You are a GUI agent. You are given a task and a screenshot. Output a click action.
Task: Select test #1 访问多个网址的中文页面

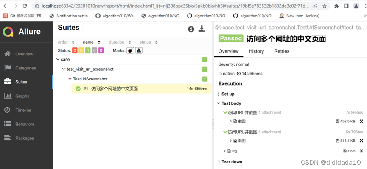(x=142, y=89)
